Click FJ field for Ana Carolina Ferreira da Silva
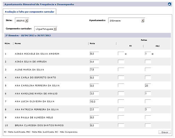175x138 pixels. pos(121,86)
